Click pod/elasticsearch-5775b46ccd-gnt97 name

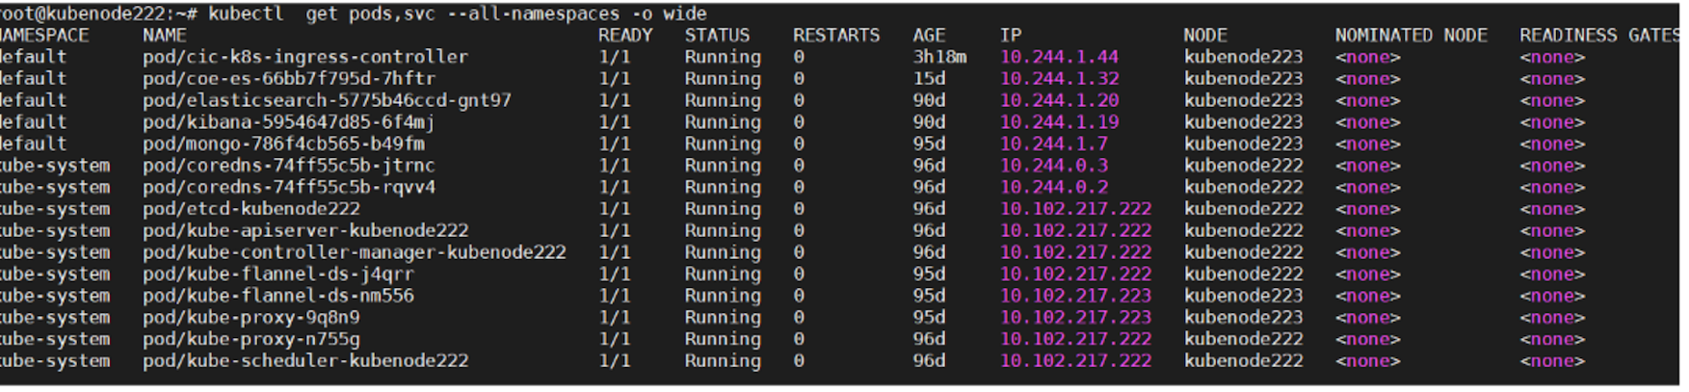[327, 100]
